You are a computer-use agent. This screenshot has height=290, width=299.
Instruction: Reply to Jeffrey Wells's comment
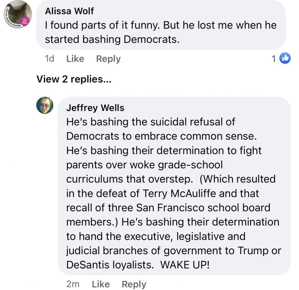pos(134,284)
